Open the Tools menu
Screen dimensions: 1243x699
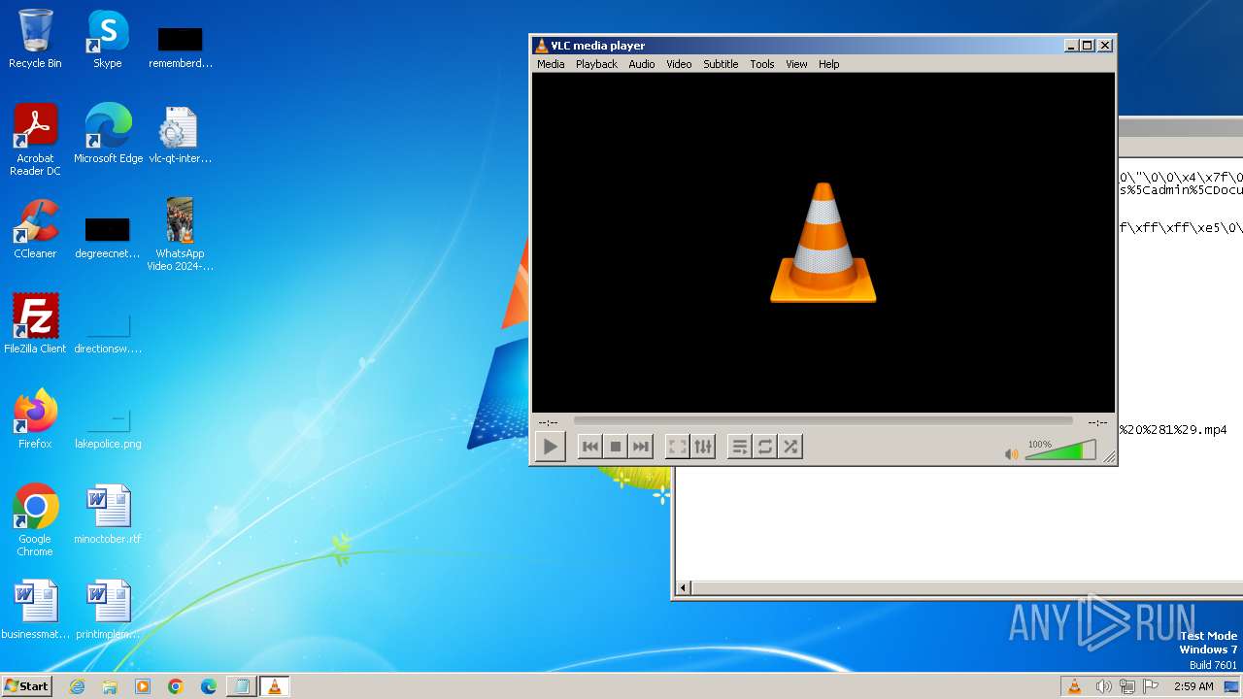tap(762, 64)
